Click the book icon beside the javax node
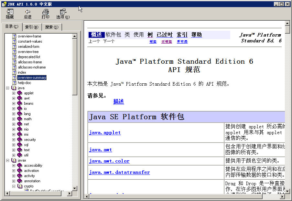Viewport: 292px width, 201px height. tap(14, 160)
